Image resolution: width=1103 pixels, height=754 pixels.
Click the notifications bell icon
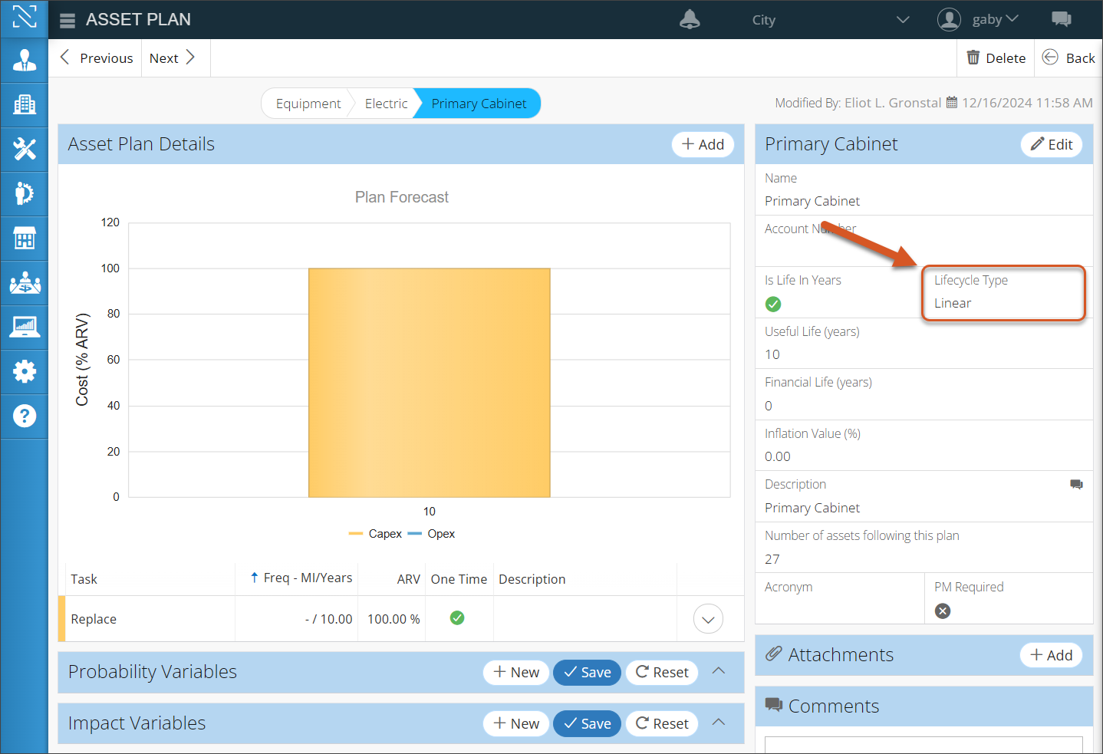(690, 20)
